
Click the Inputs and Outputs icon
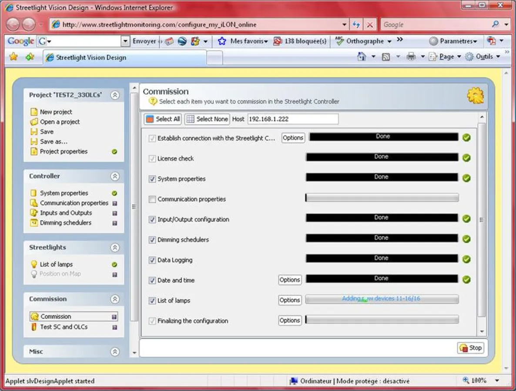pos(34,213)
